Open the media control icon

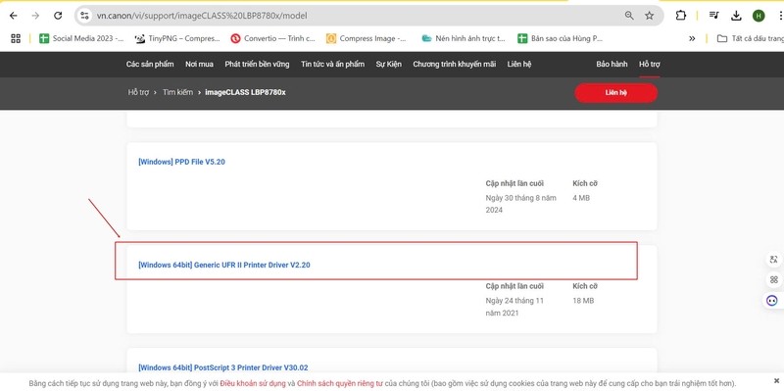point(714,16)
